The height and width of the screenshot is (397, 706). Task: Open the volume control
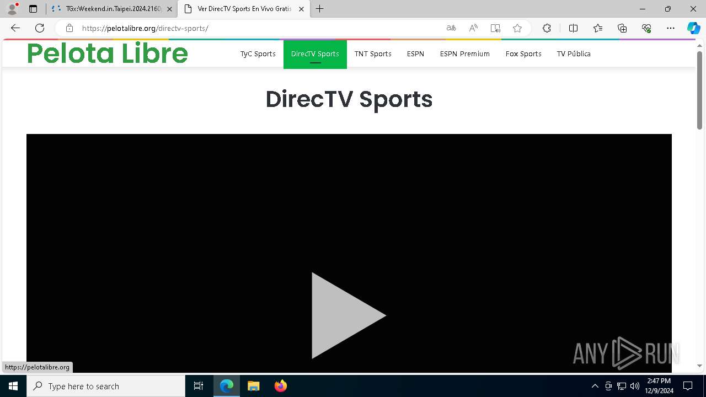tap(635, 386)
